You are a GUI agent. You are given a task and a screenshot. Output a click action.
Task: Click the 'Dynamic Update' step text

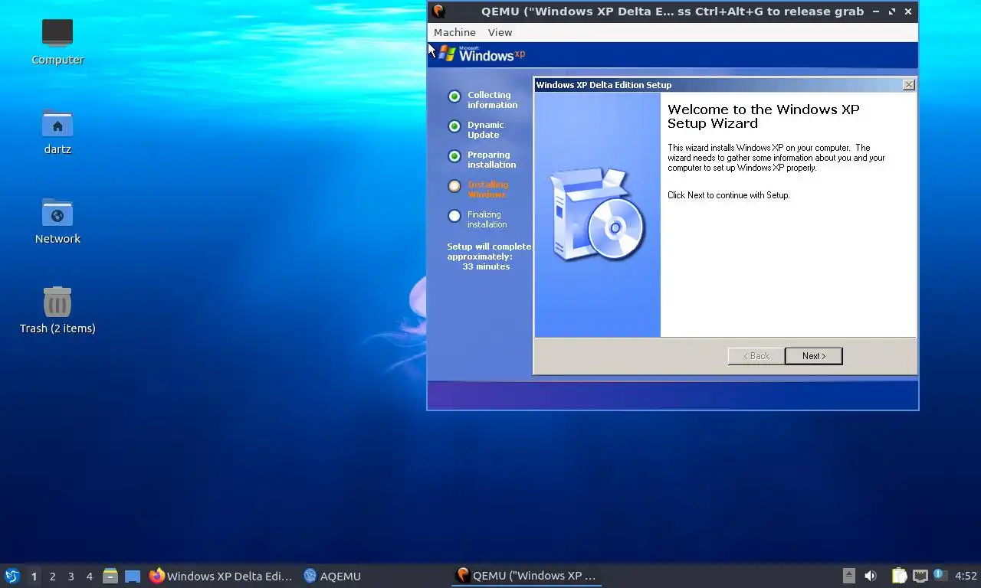pyautogui.click(x=486, y=130)
